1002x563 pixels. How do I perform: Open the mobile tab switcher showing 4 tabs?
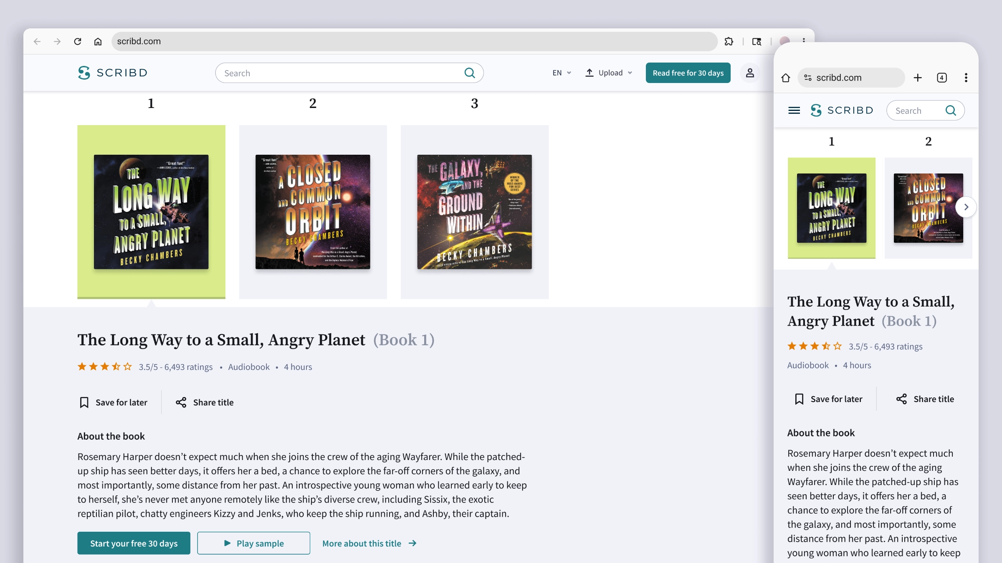[942, 78]
